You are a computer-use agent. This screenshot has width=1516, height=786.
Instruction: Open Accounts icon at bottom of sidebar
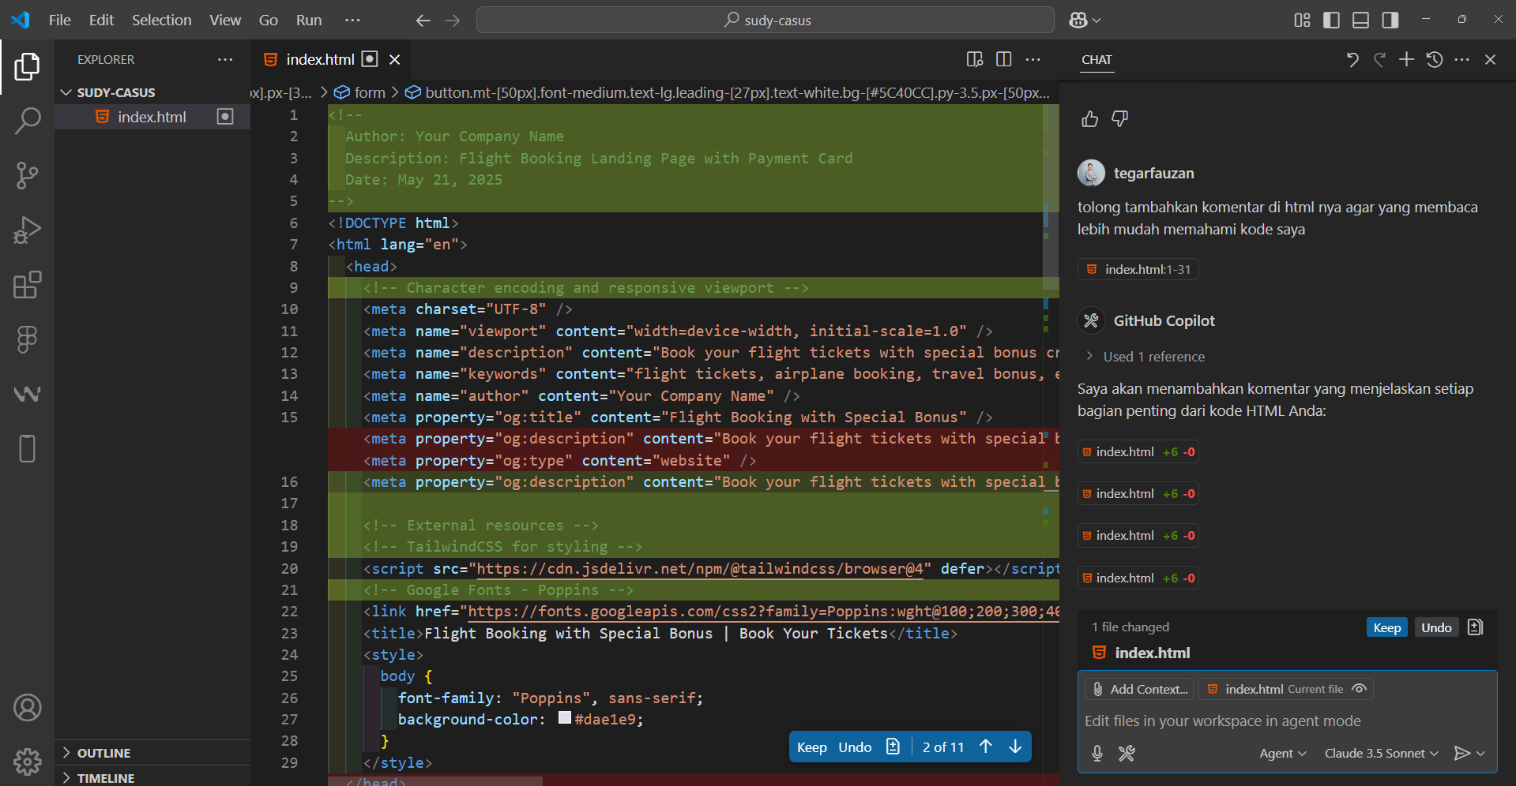[x=28, y=708]
